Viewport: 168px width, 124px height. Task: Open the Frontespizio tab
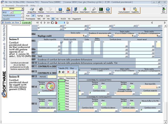click(x=30, y=19)
